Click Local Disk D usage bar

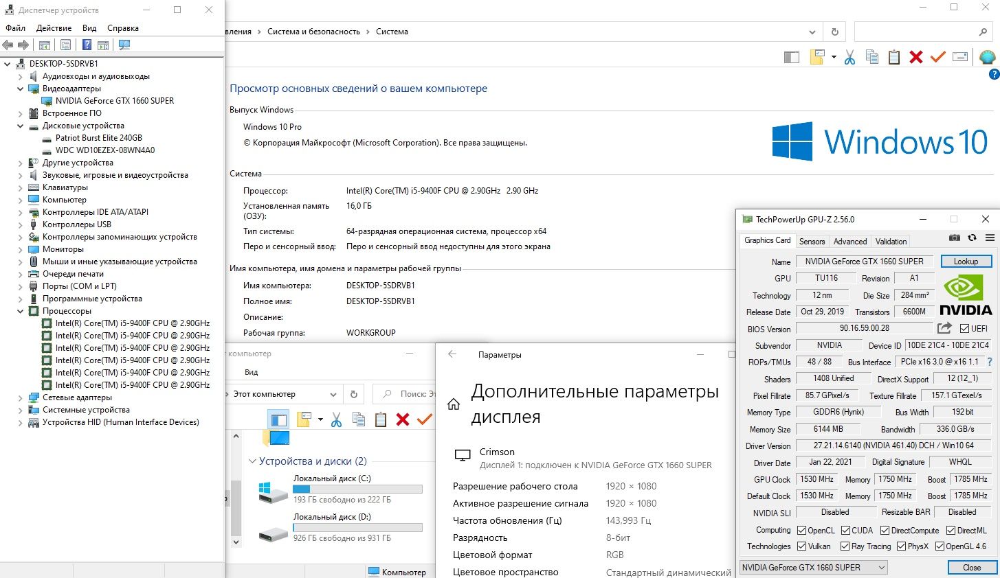coord(357,528)
